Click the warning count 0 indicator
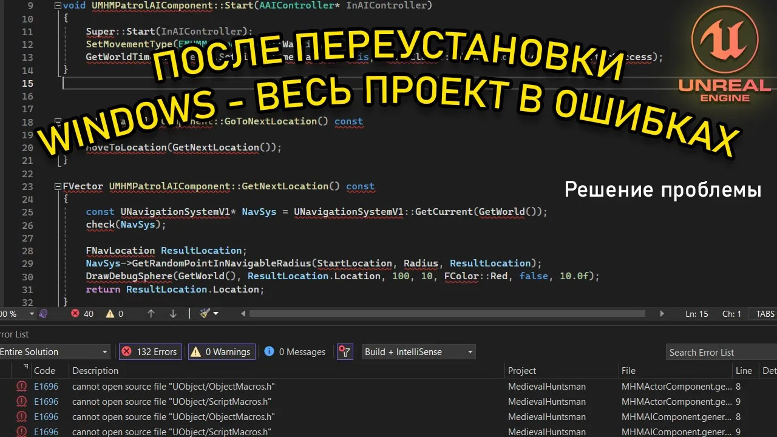This screenshot has width=777, height=437. pos(114,314)
